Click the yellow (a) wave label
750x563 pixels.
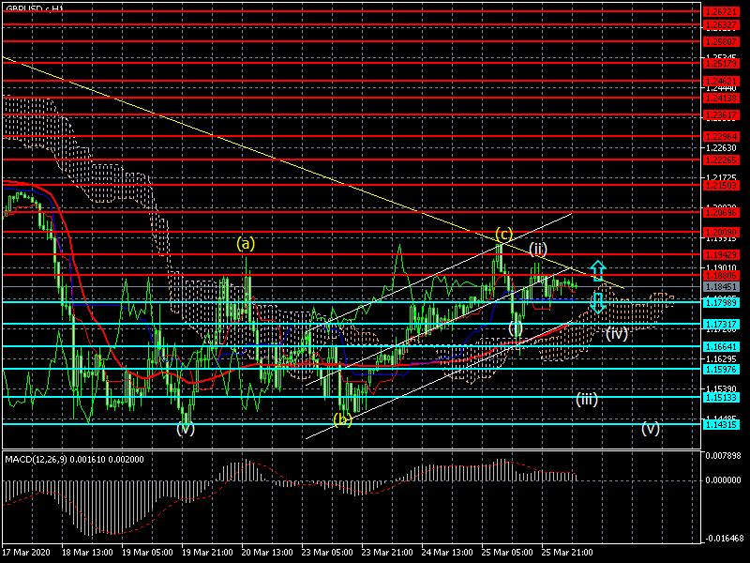tap(246, 244)
